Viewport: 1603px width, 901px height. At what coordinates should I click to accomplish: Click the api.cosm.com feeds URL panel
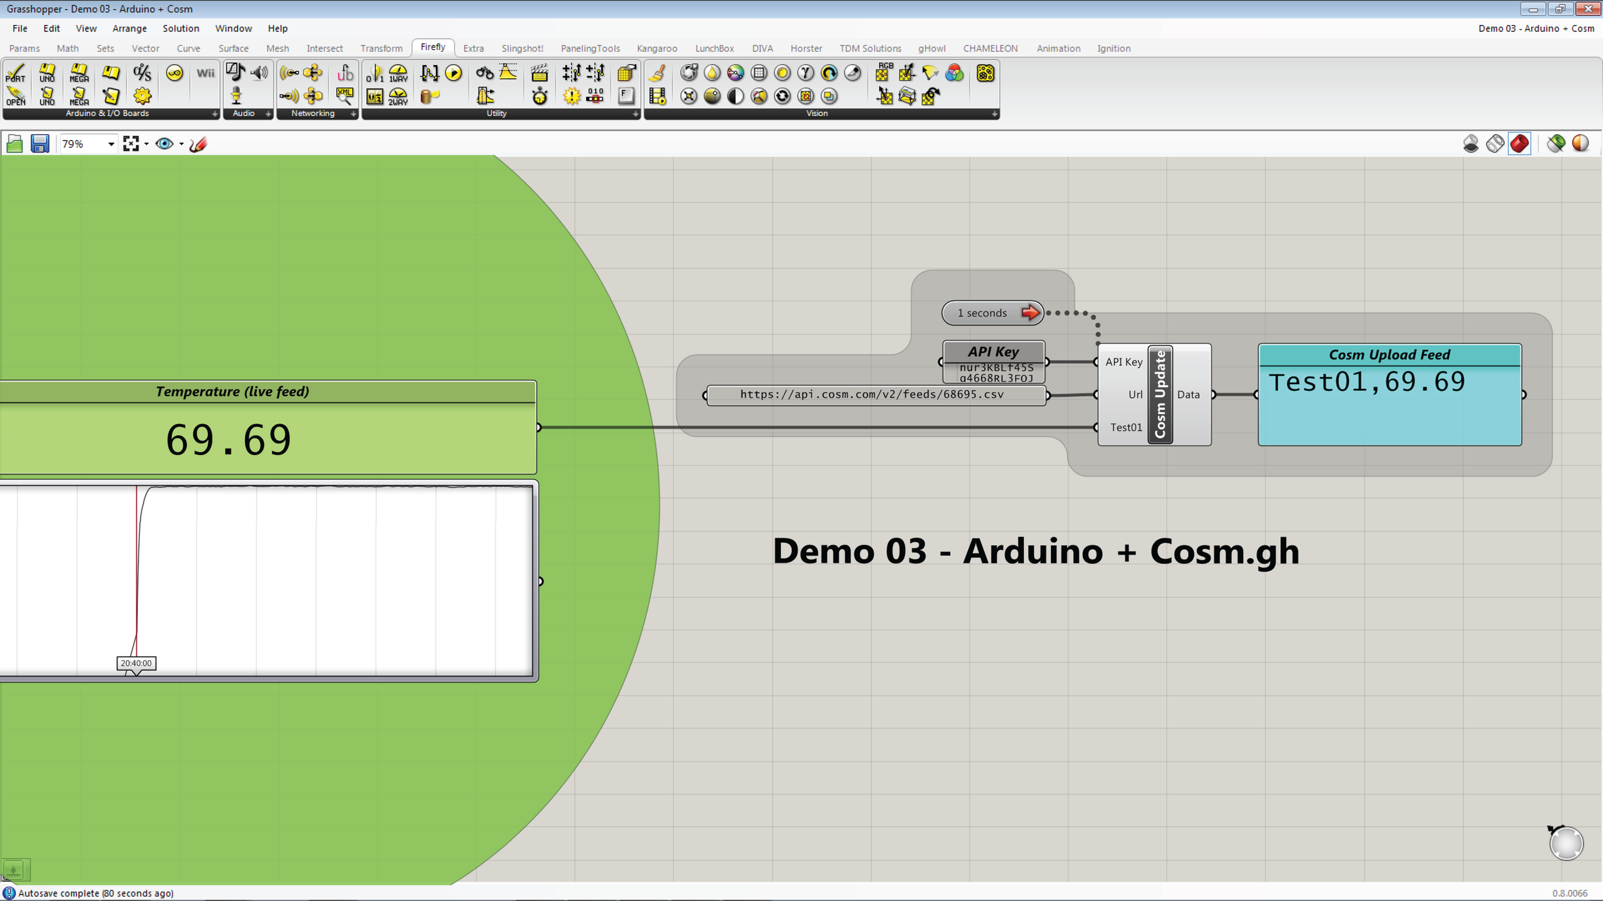(876, 395)
